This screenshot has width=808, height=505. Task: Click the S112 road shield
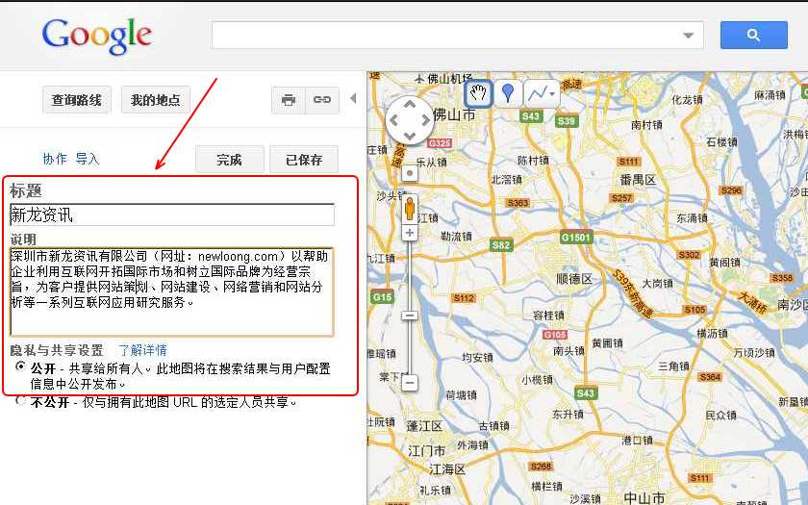[x=464, y=298]
